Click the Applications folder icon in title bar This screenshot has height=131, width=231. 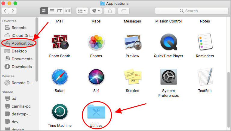[102, 3]
